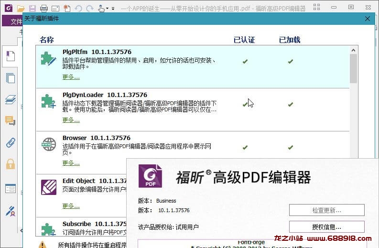The width and height of the screenshot is (379, 248).
Task: Click the email/envelope toolbar icon
Action: (x=55, y=9)
